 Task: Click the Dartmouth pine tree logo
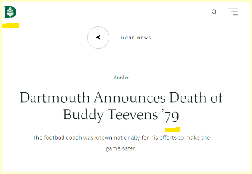[x=10, y=12]
